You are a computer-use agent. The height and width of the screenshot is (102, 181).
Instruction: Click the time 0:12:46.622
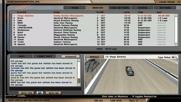pyautogui.click(x=145, y=16)
